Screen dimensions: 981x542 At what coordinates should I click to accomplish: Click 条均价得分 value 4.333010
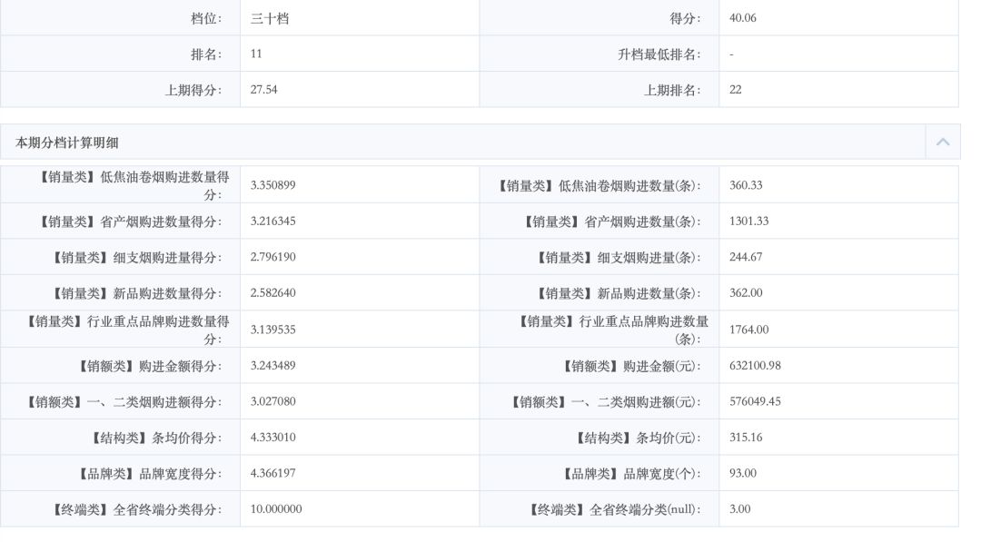tap(272, 438)
